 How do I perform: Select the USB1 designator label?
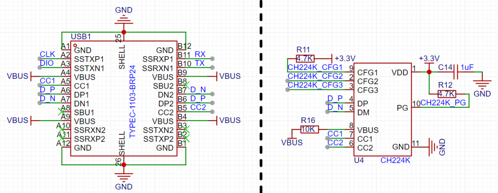pyautogui.click(x=81, y=36)
